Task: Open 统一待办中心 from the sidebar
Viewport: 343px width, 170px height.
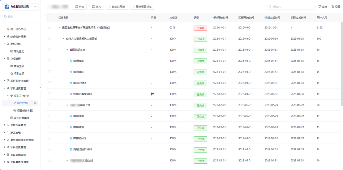Action: 18,29
